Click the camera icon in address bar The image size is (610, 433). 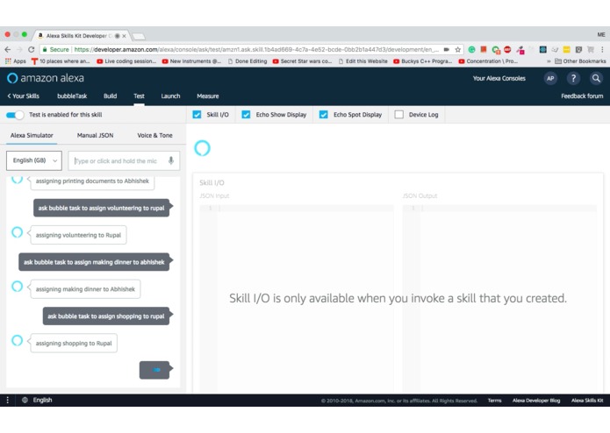coord(446,49)
